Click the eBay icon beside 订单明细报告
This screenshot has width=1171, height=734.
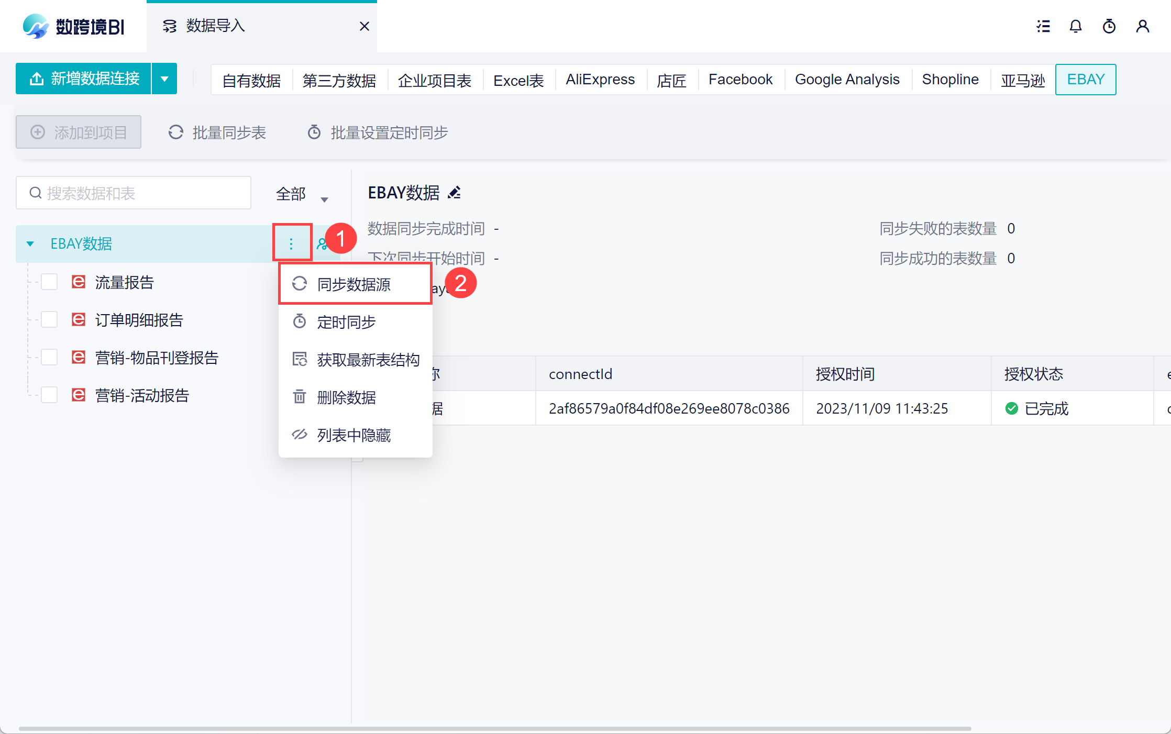point(79,319)
